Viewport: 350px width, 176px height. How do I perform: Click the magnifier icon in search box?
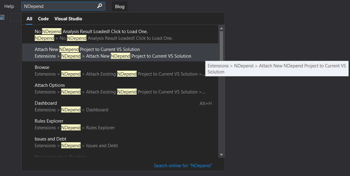click(100, 6)
